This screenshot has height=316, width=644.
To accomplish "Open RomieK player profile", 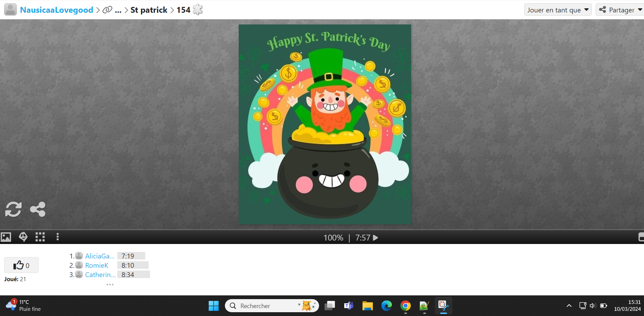I will (97, 265).
